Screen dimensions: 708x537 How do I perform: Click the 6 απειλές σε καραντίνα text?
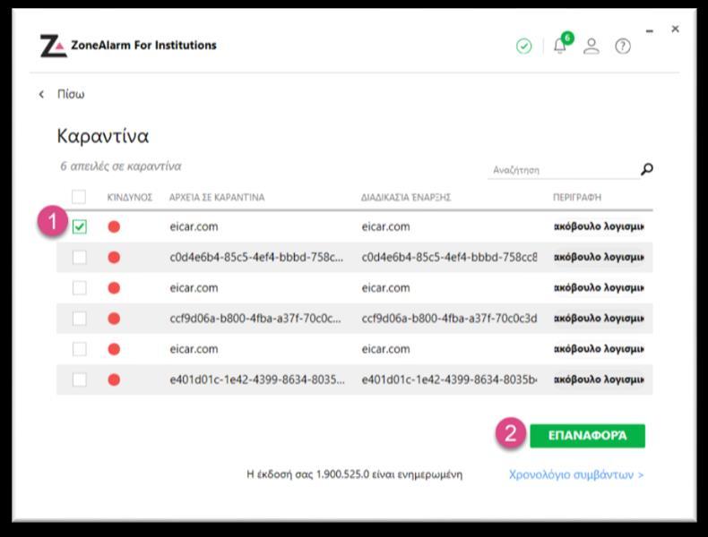pyautogui.click(x=121, y=166)
